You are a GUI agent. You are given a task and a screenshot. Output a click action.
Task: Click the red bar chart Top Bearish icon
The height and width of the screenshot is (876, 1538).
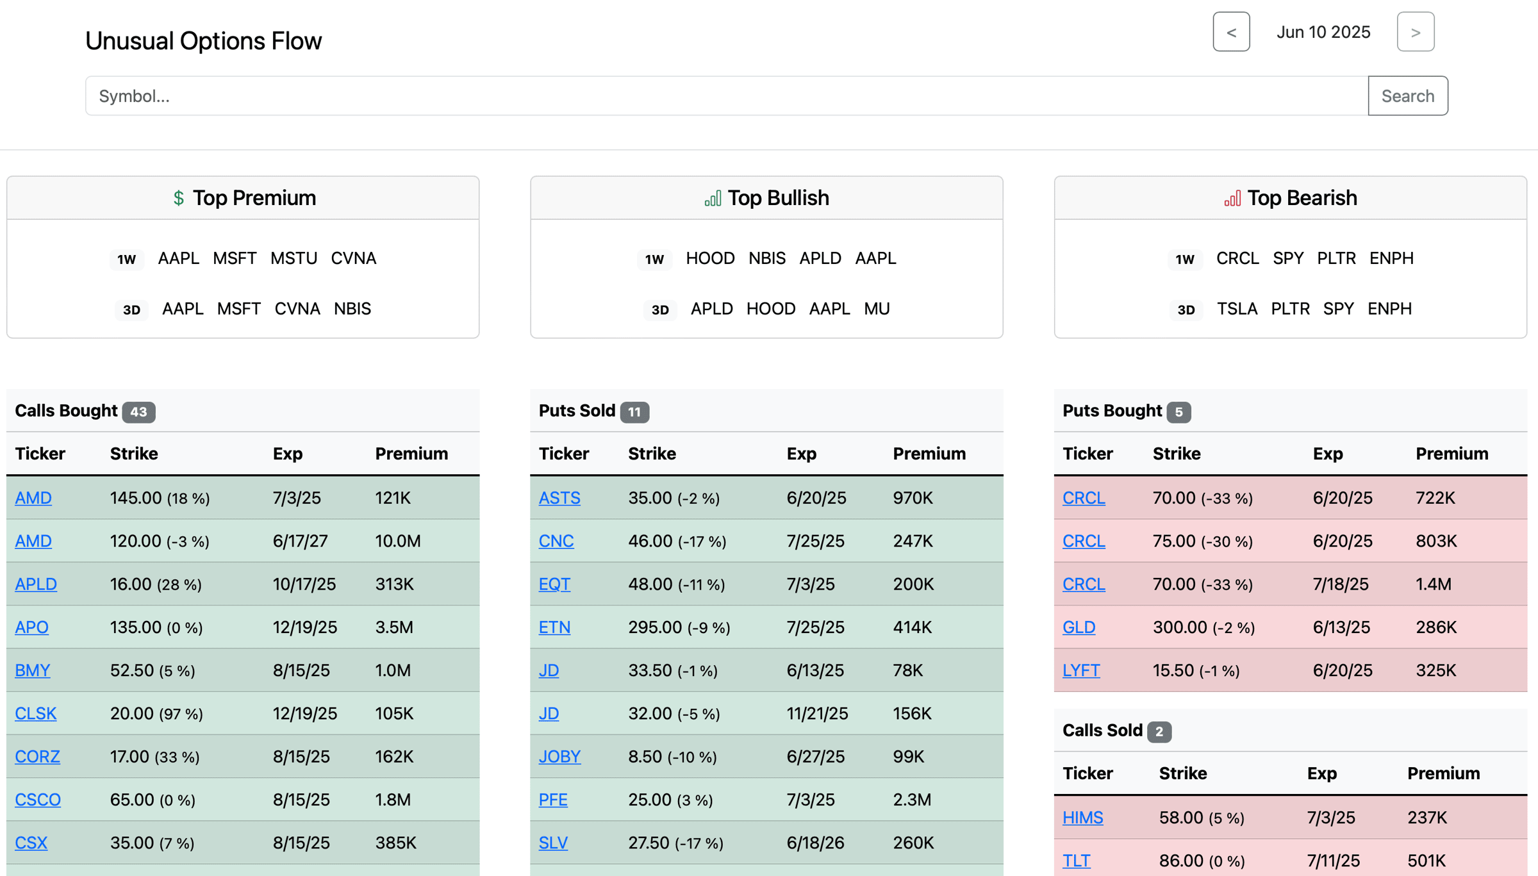click(x=1232, y=198)
